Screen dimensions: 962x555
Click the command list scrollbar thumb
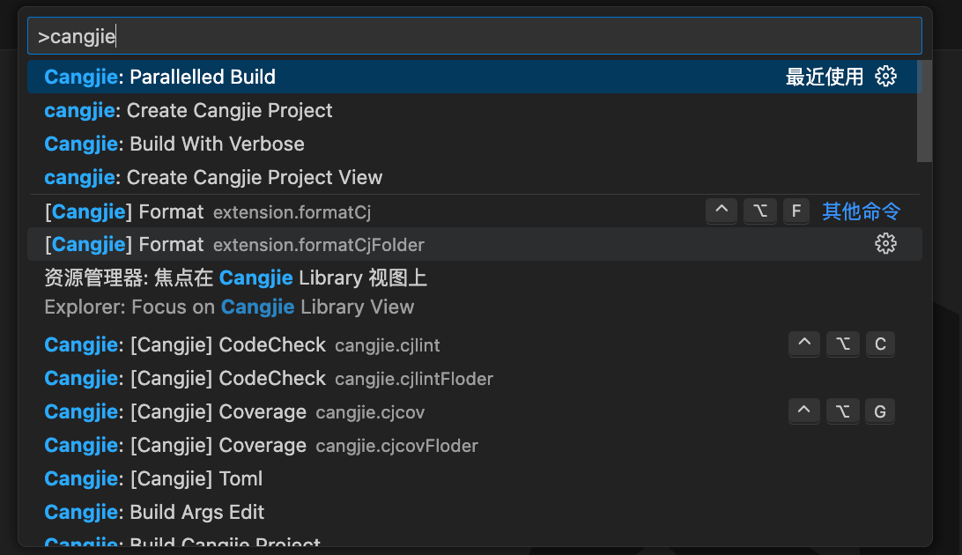925,111
